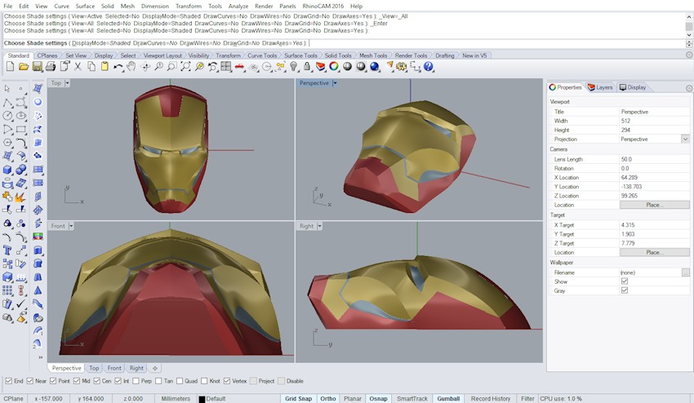Switch to the Curve Tools toolbar tab

click(x=261, y=55)
